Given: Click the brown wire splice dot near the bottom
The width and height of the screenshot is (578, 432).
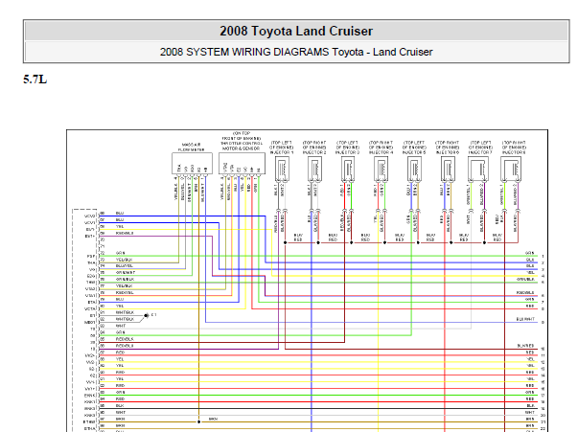Looking at the screenshot, I should coord(199,421).
